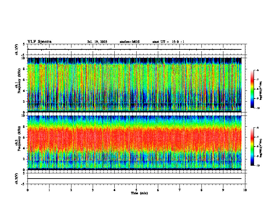Click the "10" kHz tick on ch.1 frequency axis
276x213 pixels.
pyautogui.click(x=24, y=58)
